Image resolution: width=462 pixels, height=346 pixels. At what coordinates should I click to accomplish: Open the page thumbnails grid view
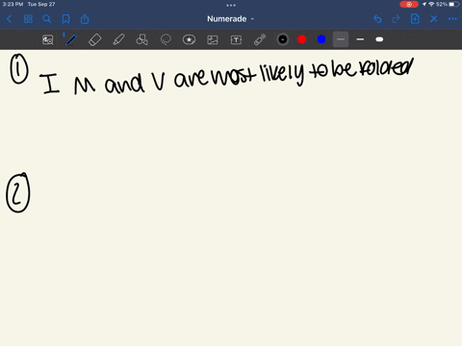28,19
